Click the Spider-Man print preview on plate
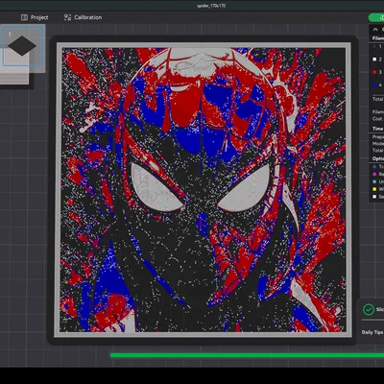The height and width of the screenshot is (384, 384). pyautogui.click(x=204, y=190)
